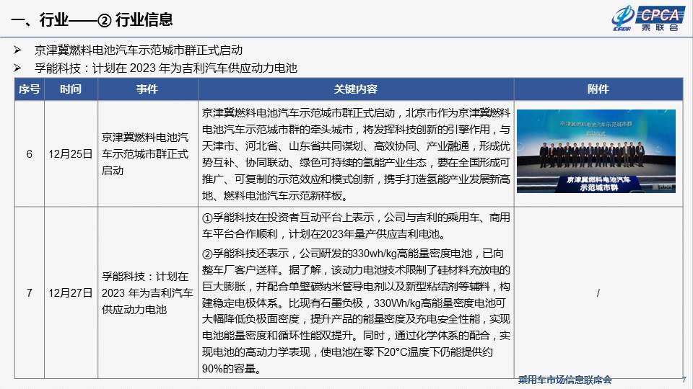Click the slide title 行业信息 heading

92,19
